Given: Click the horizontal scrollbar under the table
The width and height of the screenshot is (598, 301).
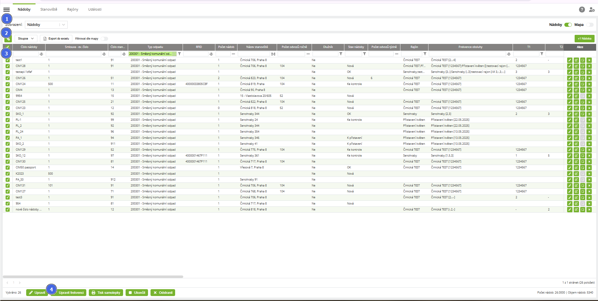Looking at the screenshot, I should pos(93,276).
